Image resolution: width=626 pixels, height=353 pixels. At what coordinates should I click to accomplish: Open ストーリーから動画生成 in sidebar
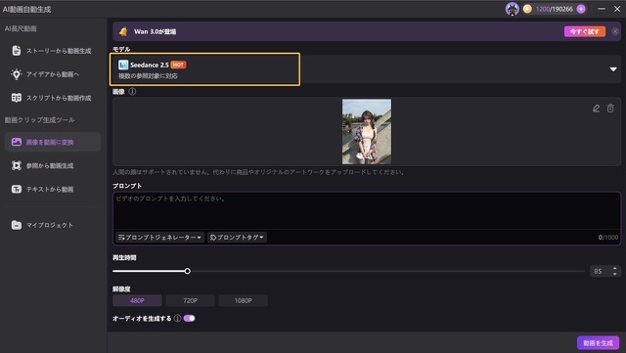pyautogui.click(x=52, y=51)
